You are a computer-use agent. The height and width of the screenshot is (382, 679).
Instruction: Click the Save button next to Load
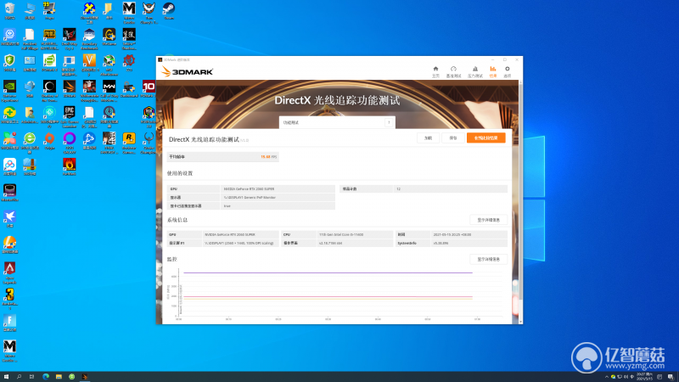point(453,138)
